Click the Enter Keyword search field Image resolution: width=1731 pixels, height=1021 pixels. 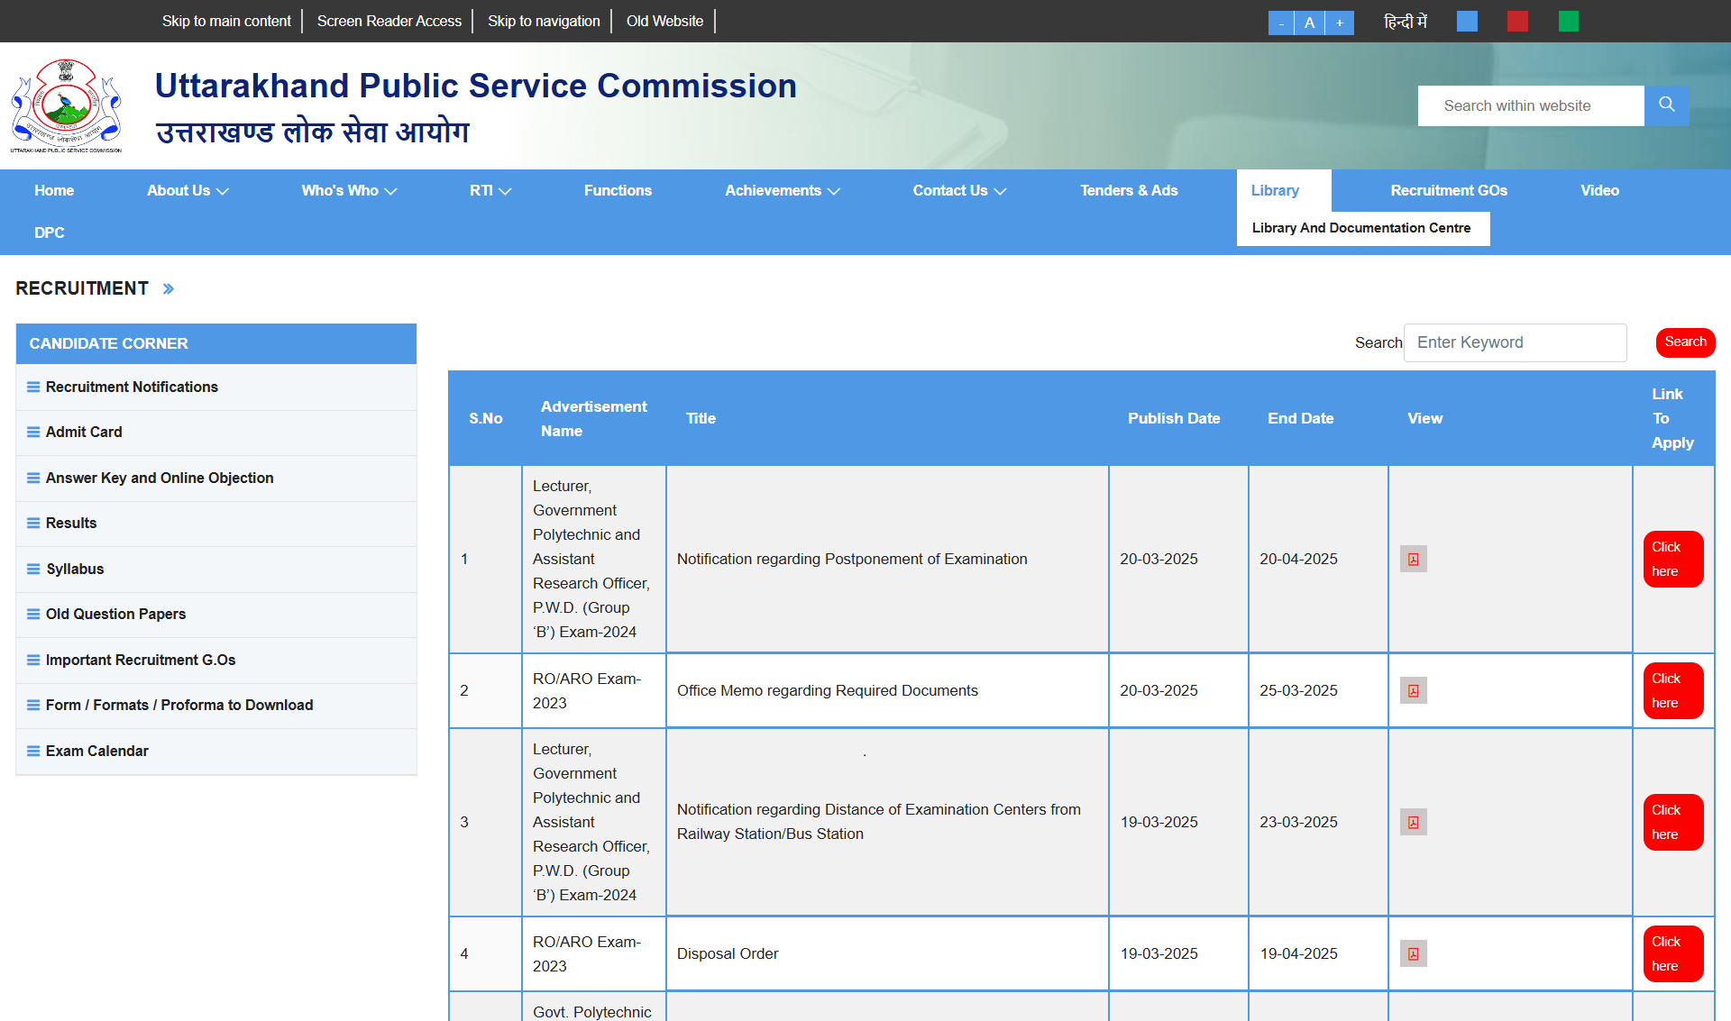(x=1515, y=343)
